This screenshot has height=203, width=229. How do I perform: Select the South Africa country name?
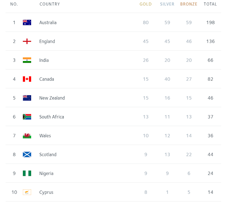tap(52, 117)
